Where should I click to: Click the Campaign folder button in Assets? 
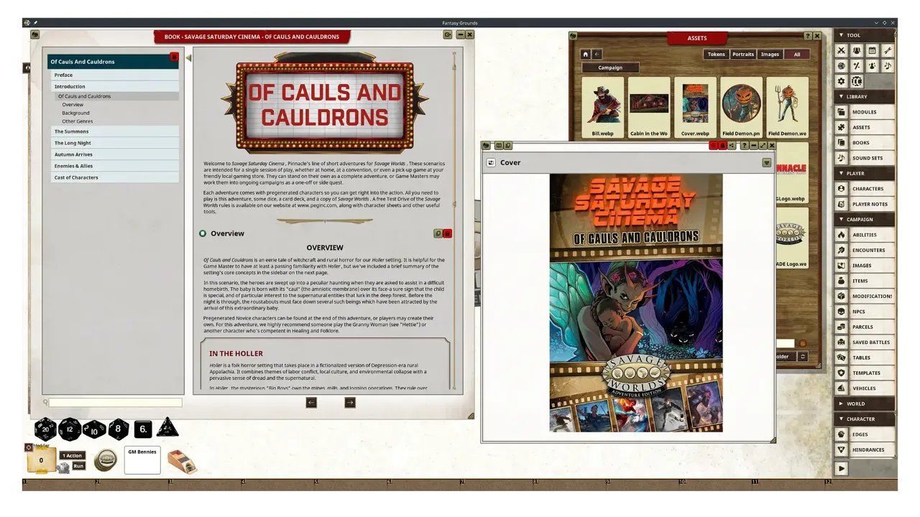[x=610, y=67]
